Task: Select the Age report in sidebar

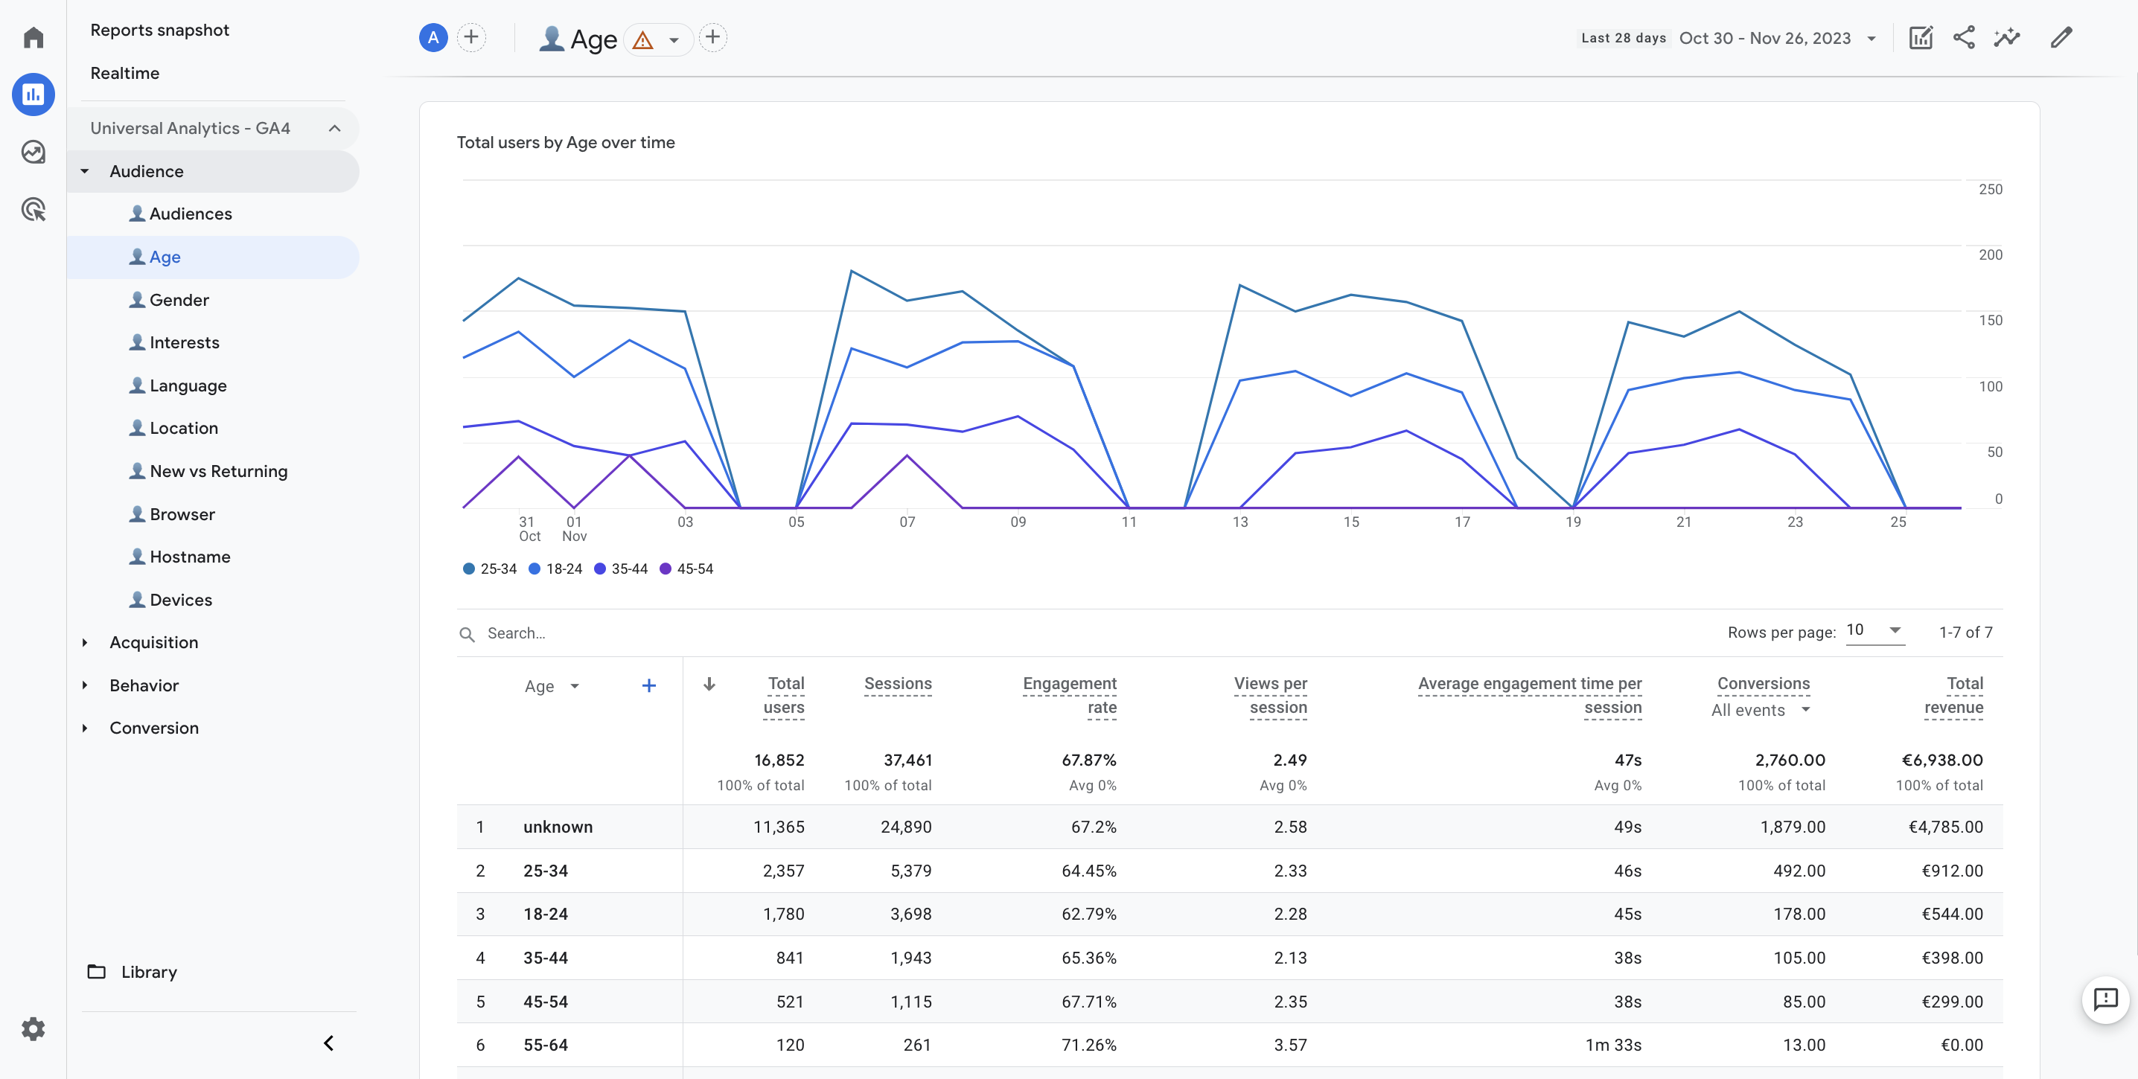Action: click(214, 257)
